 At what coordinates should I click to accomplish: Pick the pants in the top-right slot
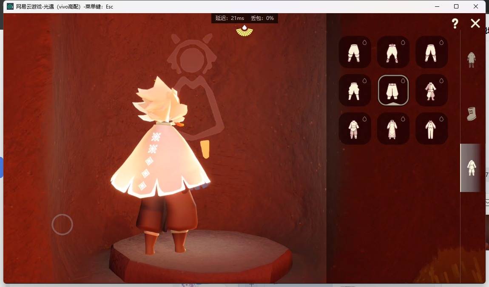(x=432, y=52)
